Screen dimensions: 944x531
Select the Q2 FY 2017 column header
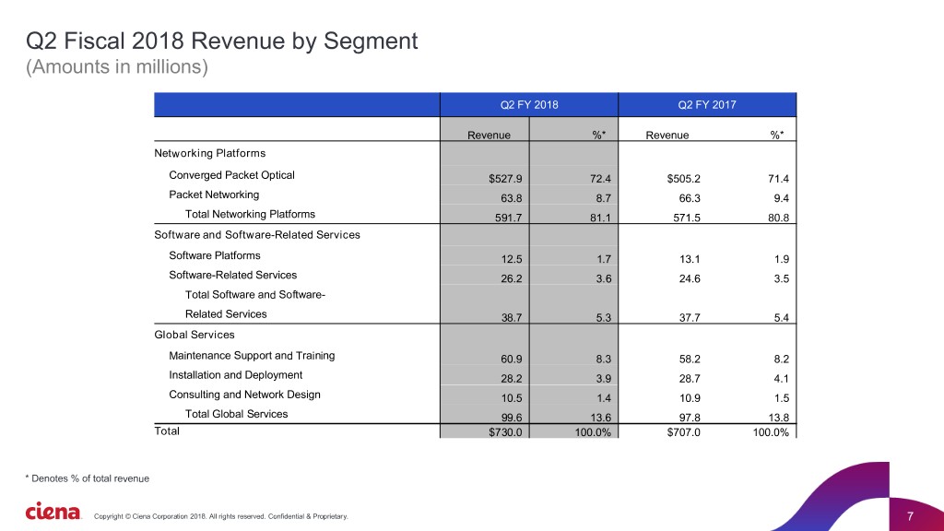pyautogui.click(x=706, y=105)
